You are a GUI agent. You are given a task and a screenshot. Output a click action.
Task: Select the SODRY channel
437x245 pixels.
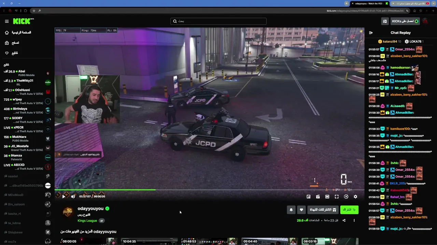click(27, 120)
